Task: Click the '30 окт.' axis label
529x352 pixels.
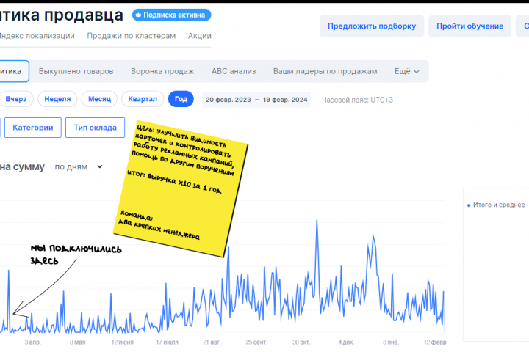Action: [301, 342]
